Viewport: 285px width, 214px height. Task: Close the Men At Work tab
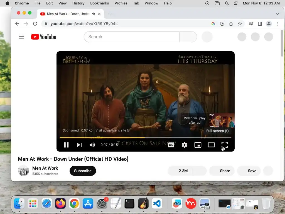point(99,14)
